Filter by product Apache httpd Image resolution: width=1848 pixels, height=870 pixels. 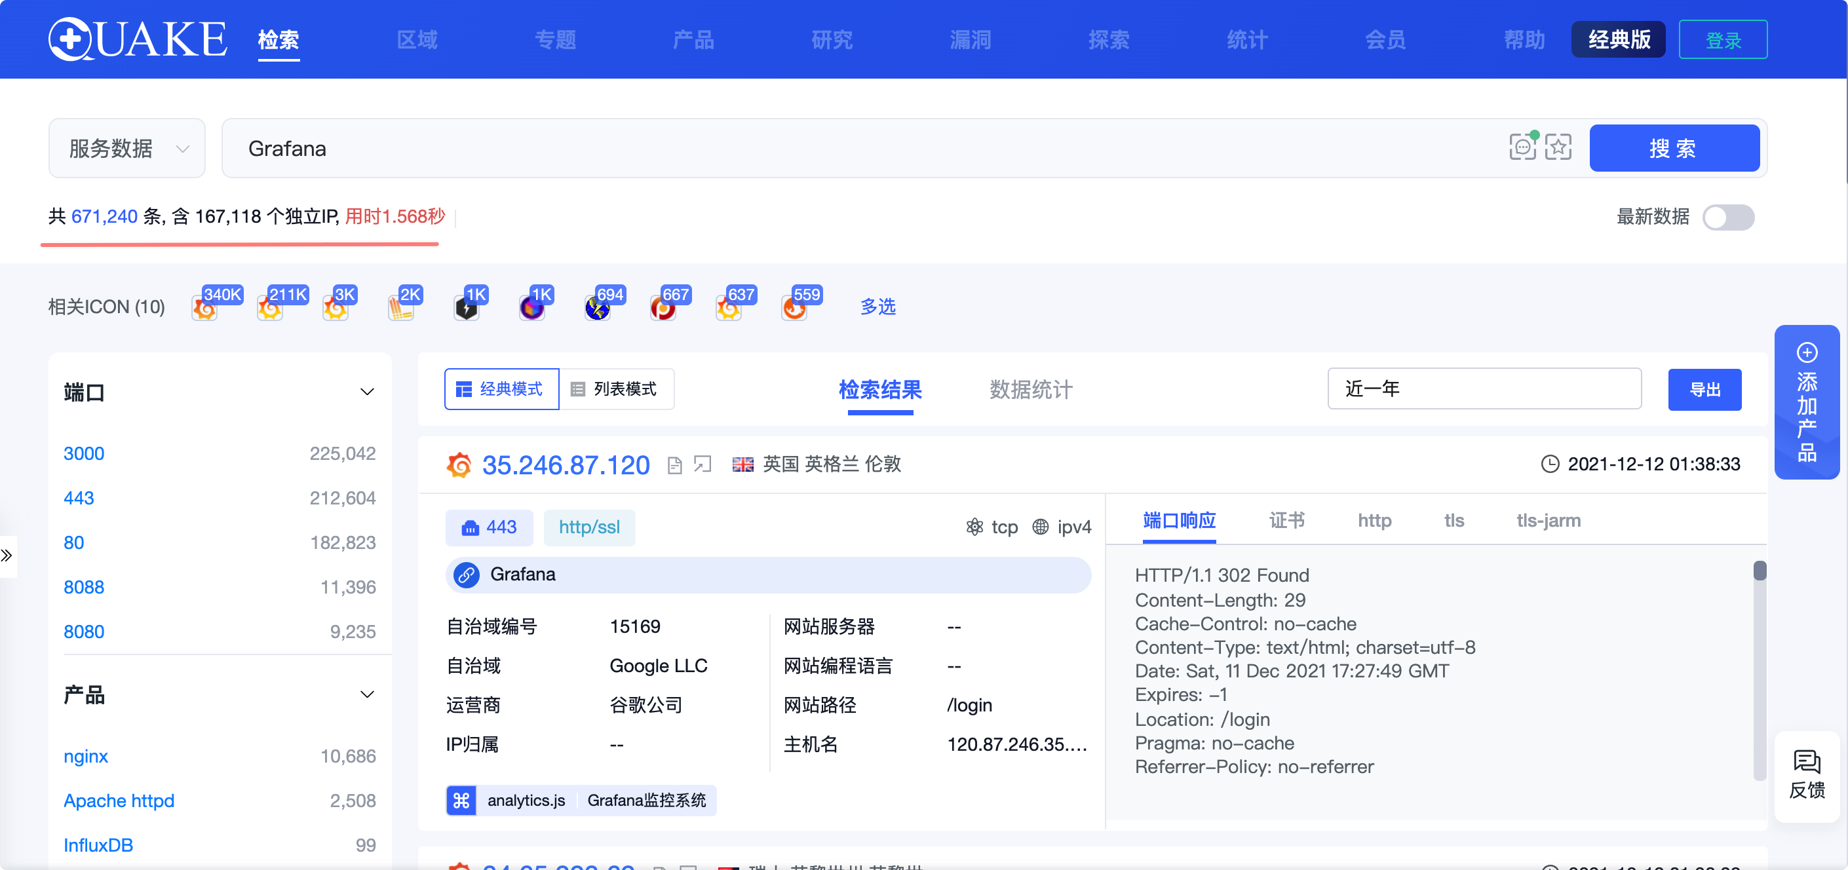coord(119,801)
